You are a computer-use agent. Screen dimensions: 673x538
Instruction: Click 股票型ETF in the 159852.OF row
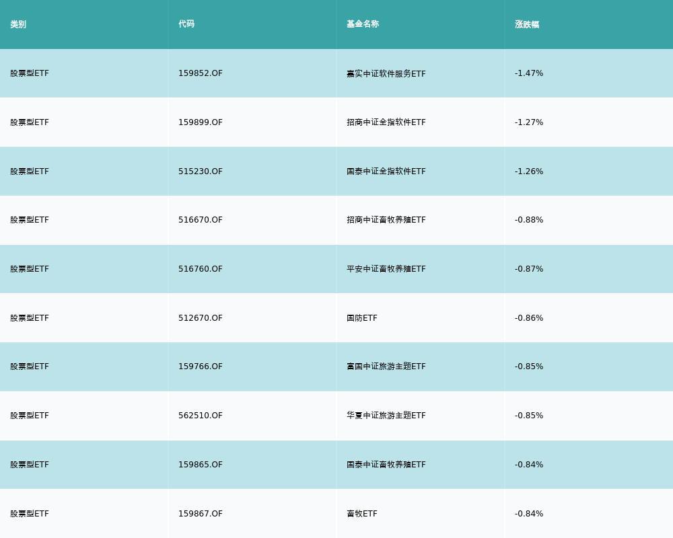coord(30,73)
